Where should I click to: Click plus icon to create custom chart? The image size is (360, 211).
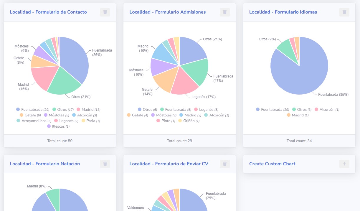(x=344, y=164)
